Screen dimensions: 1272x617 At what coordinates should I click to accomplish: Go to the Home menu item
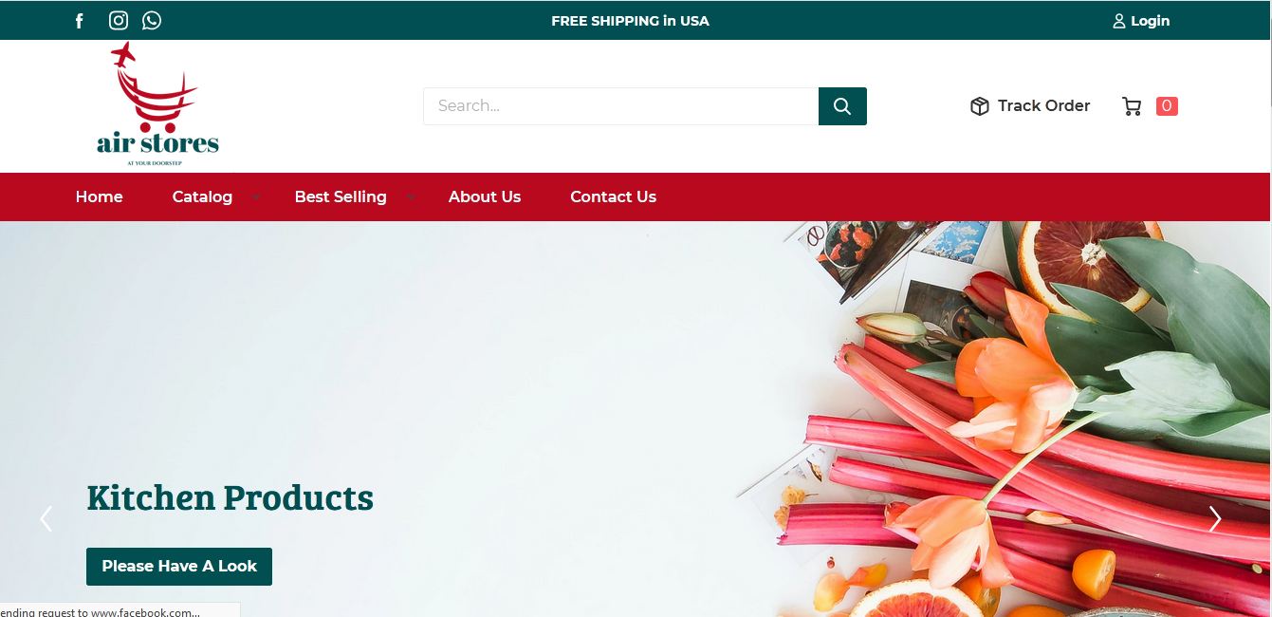[x=100, y=196]
